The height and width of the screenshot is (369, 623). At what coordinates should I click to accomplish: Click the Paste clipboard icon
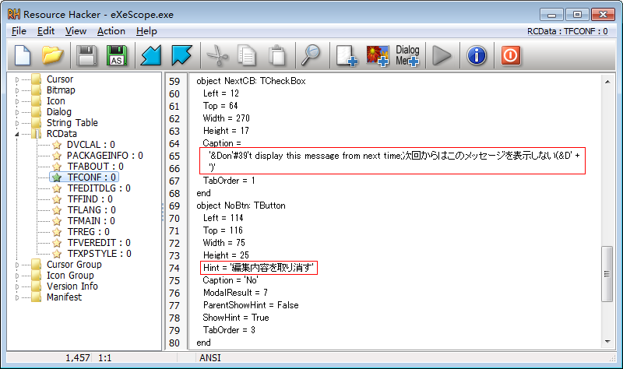pyautogui.click(x=277, y=55)
